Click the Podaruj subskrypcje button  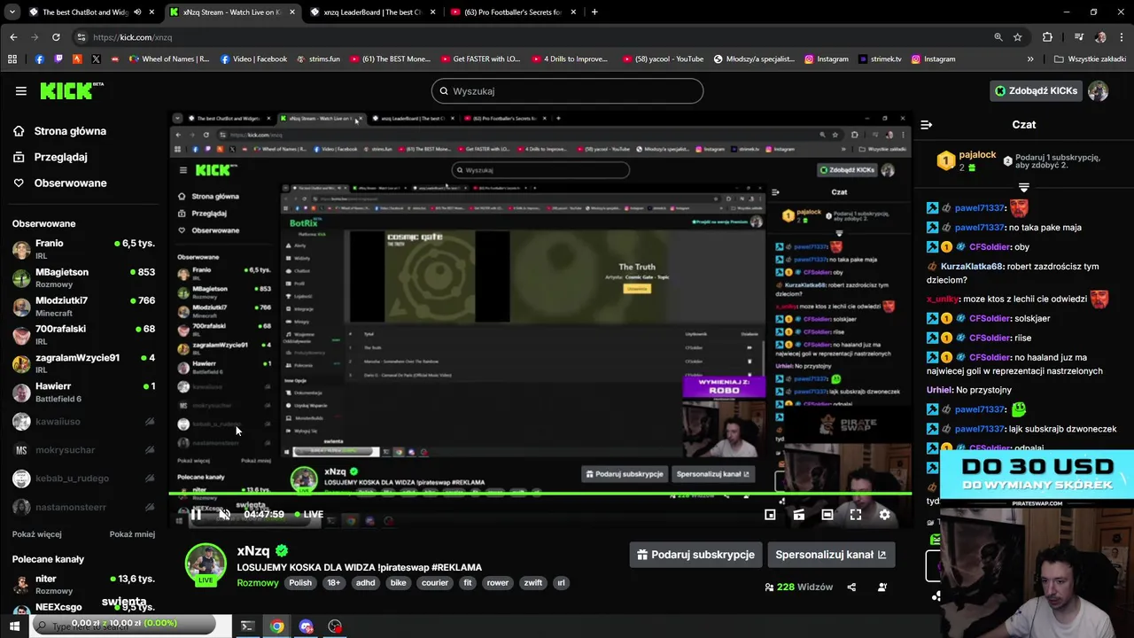pyautogui.click(x=695, y=555)
